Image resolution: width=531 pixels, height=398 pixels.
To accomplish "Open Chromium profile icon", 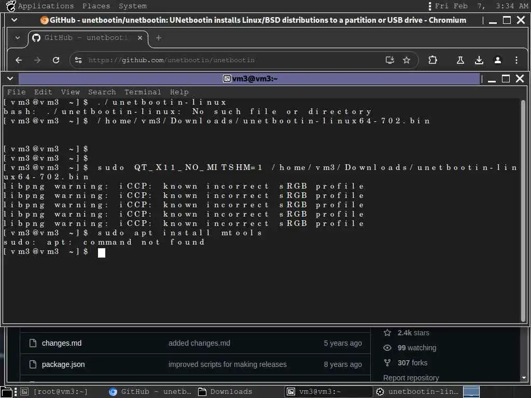I will [x=497, y=60].
